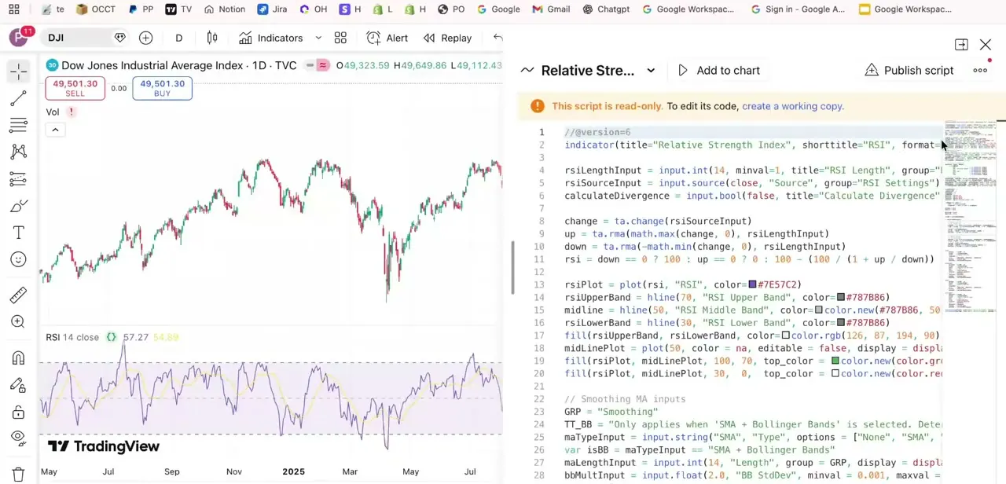Toggle lock all drawings padlock
Image resolution: width=1006 pixels, height=484 pixels.
point(19,412)
